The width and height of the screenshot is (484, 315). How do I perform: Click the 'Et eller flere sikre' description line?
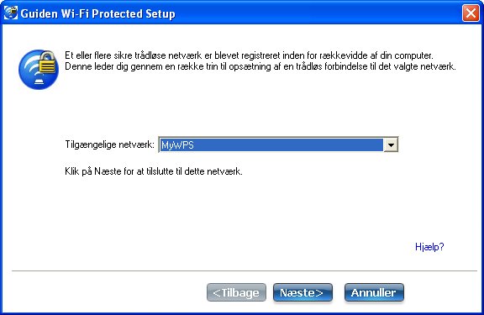[x=249, y=55]
